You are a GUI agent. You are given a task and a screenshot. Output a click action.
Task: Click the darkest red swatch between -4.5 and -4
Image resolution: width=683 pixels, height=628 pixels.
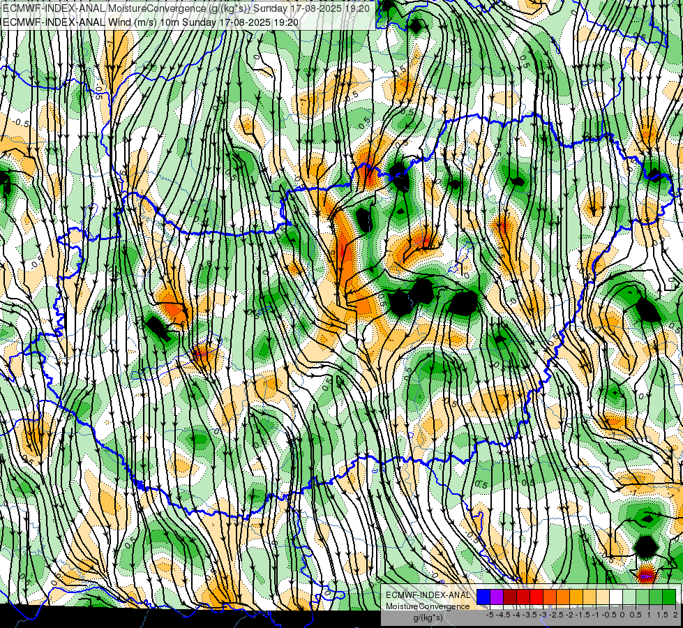coord(510,597)
